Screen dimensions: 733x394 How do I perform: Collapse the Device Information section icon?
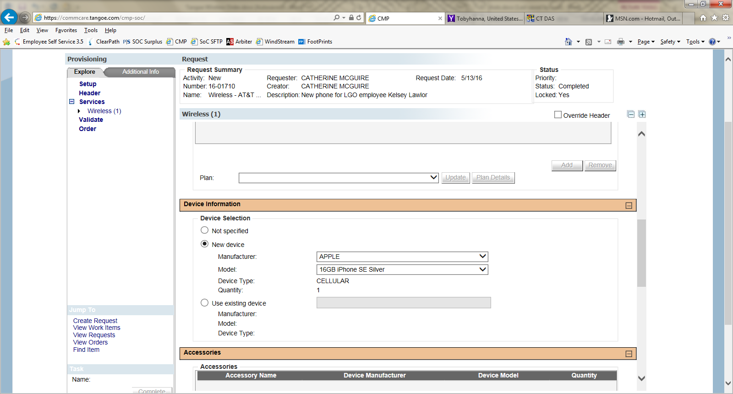click(629, 206)
